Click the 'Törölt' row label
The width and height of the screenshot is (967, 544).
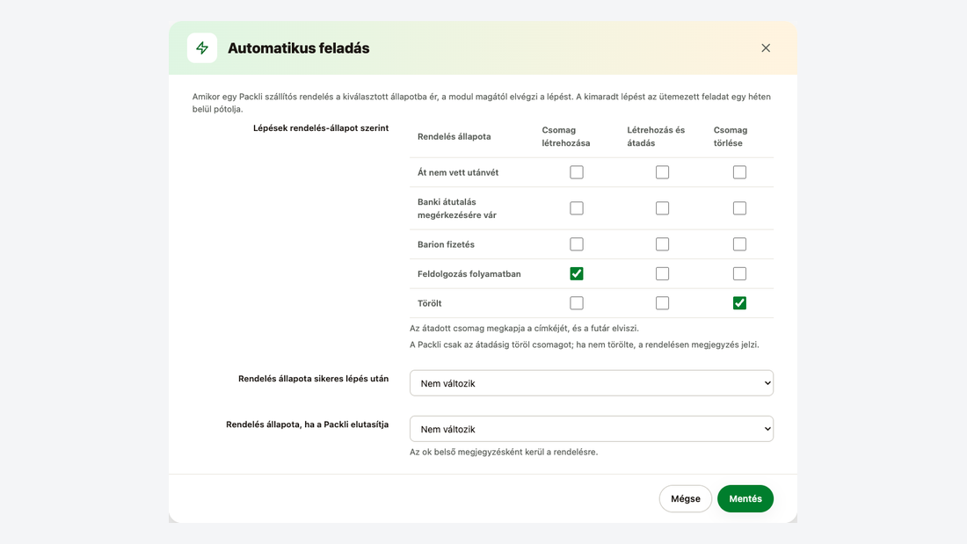coord(429,303)
